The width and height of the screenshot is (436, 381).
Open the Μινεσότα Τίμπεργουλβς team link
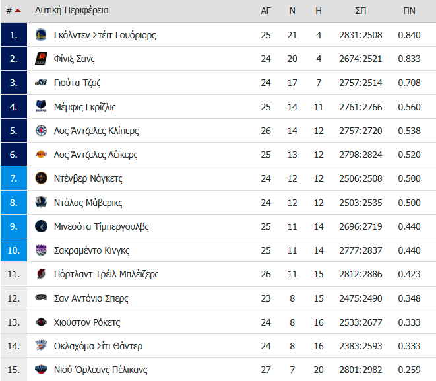pyautogui.click(x=101, y=226)
